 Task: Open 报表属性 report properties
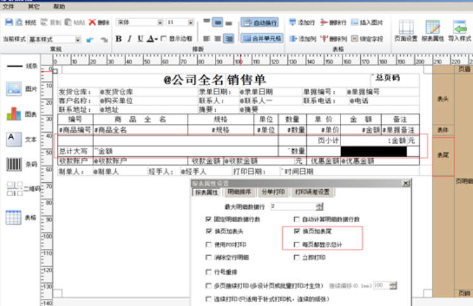pyautogui.click(x=433, y=30)
